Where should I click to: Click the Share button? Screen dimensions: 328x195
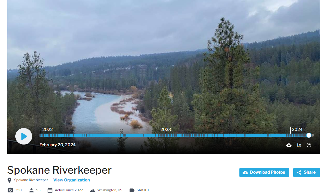coord(307,172)
